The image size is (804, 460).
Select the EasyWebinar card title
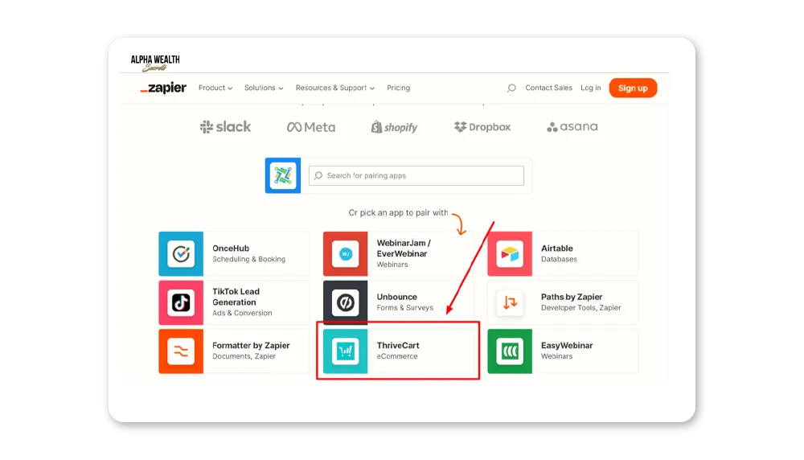point(567,346)
